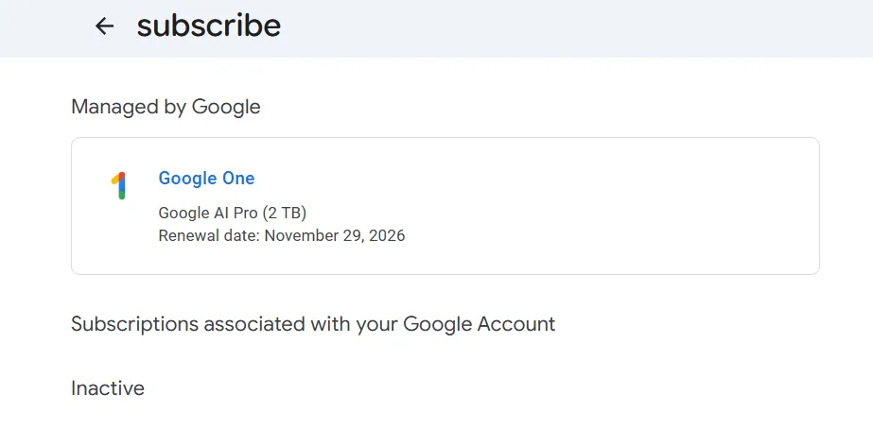Click the word Google in Managed by Google
This screenshot has height=429, width=873.
click(226, 107)
